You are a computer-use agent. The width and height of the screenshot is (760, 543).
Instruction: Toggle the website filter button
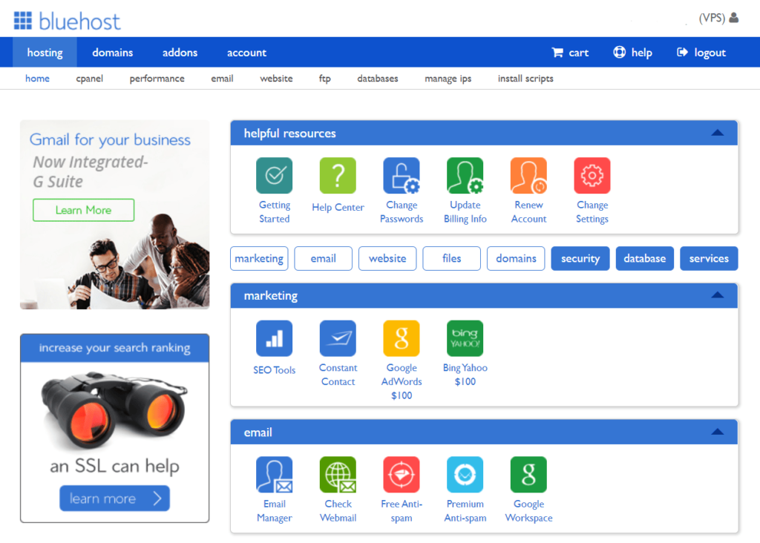pyautogui.click(x=387, y=258)
